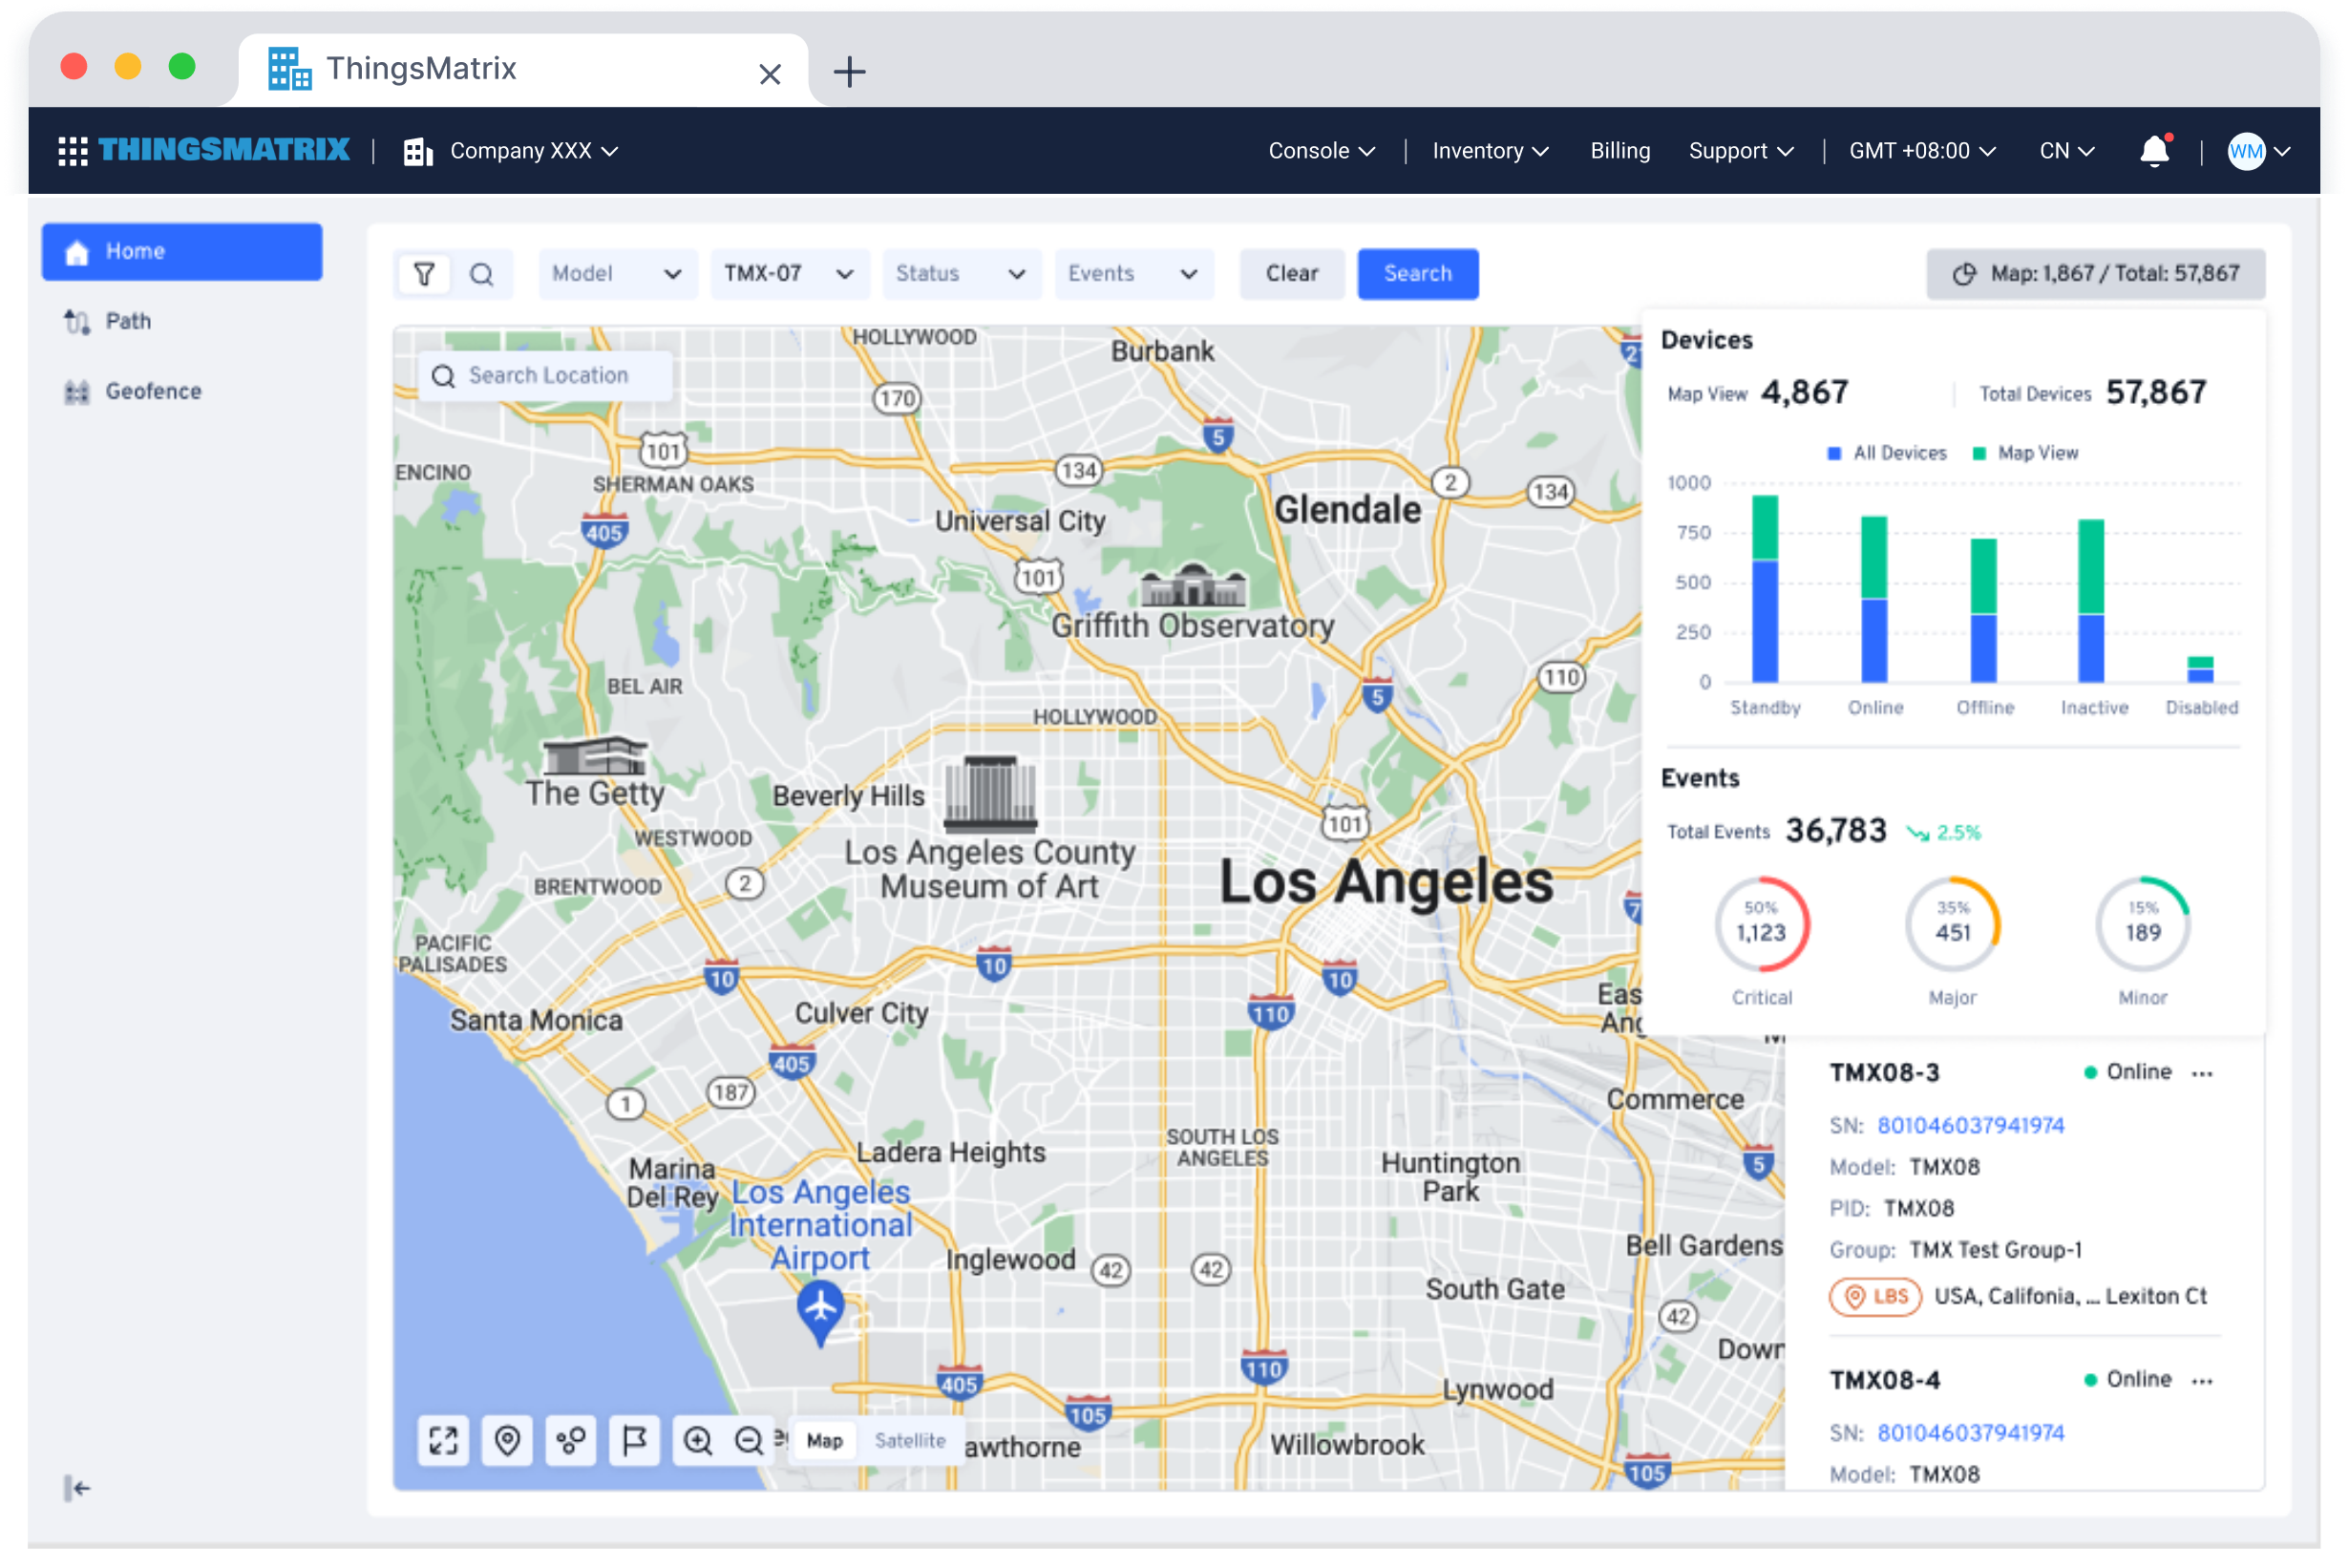Click the LACMA museum landmark icon

[991, 795]
